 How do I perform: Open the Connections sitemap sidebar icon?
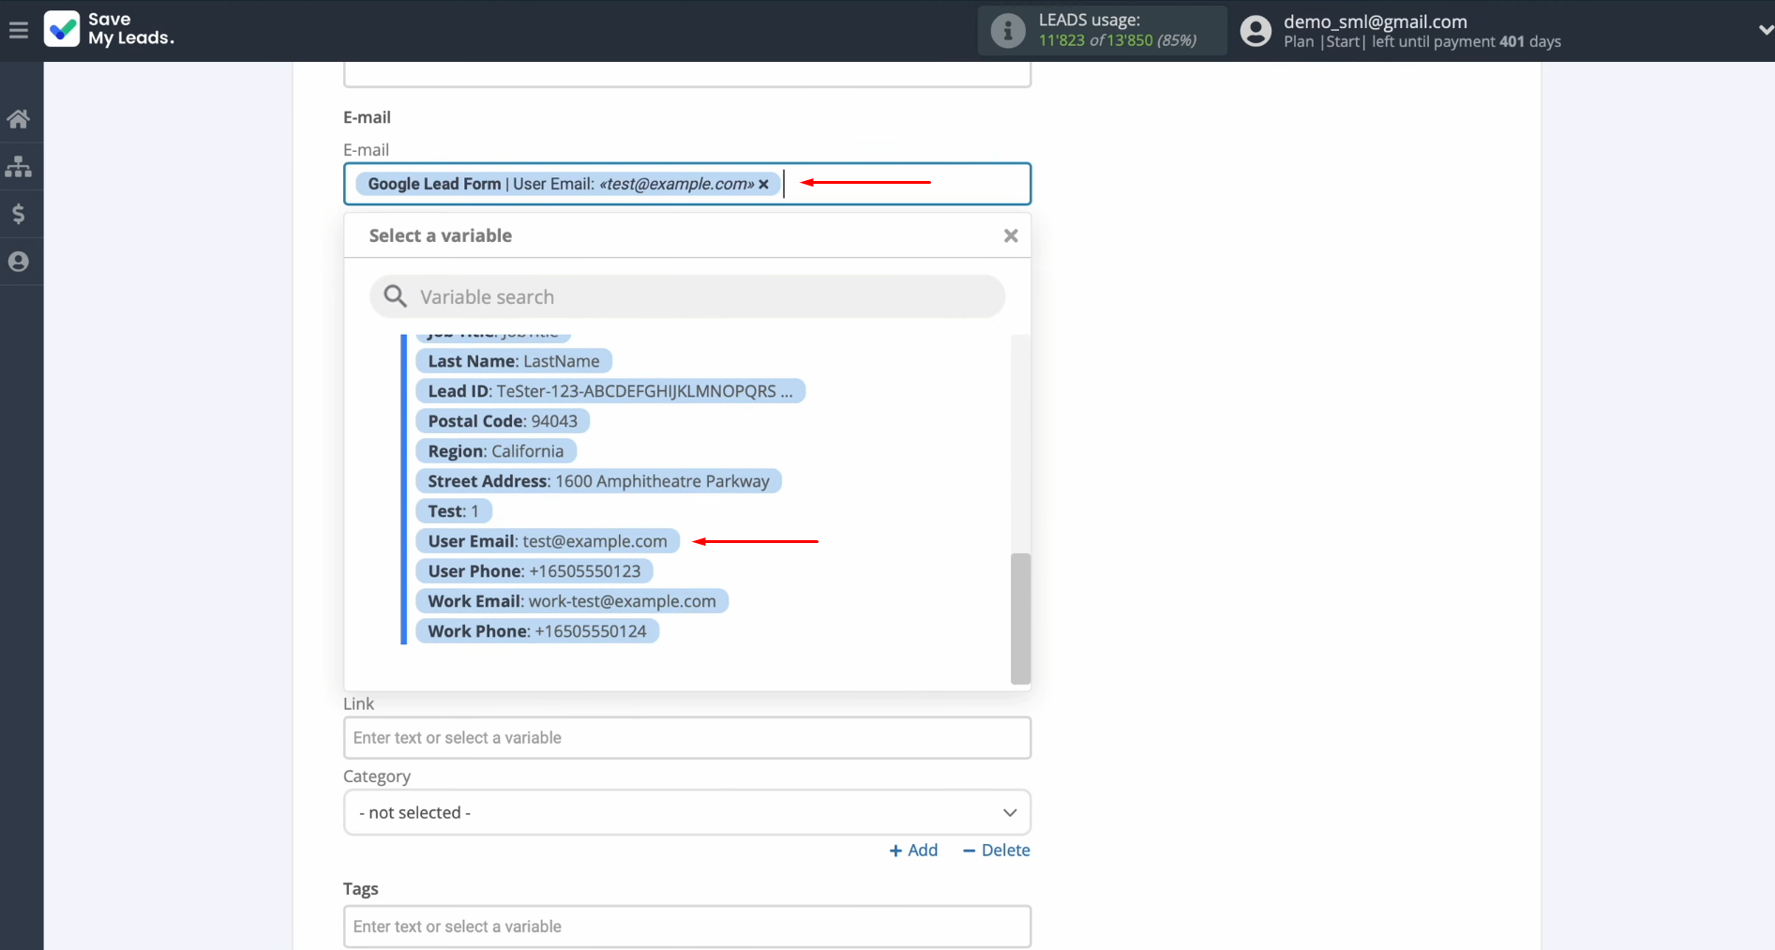point(19,167)
